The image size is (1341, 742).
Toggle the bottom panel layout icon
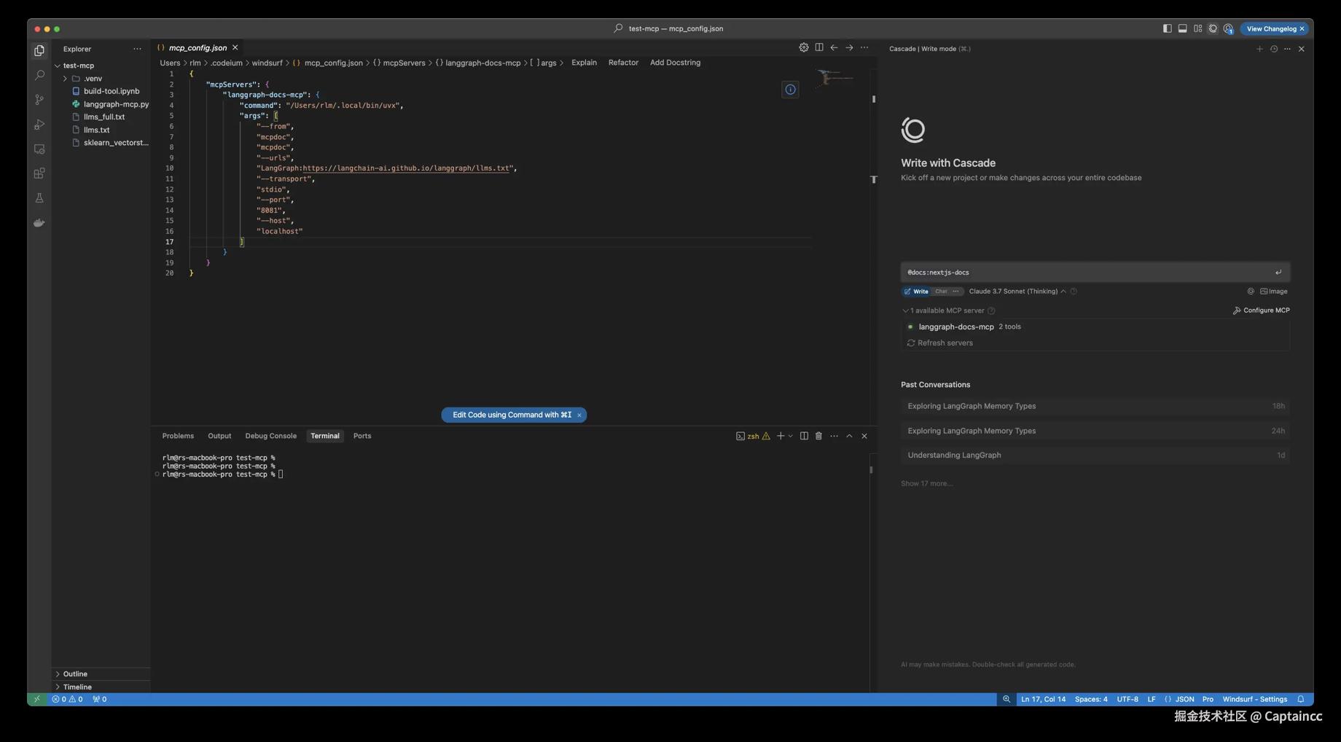pos(1182,28)
